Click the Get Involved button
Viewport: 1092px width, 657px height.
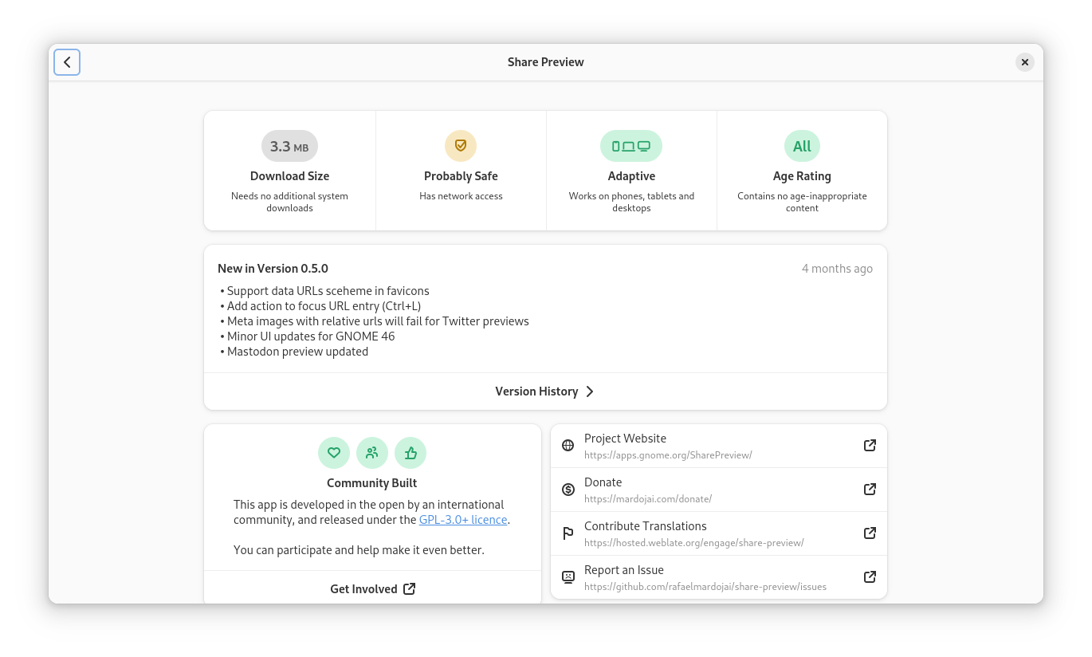372,589
